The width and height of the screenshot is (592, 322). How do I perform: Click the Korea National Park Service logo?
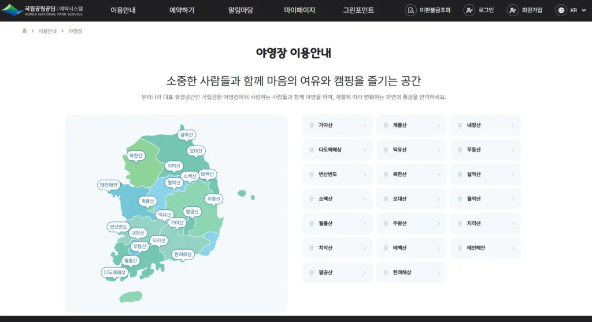click(x=42, y=10)
